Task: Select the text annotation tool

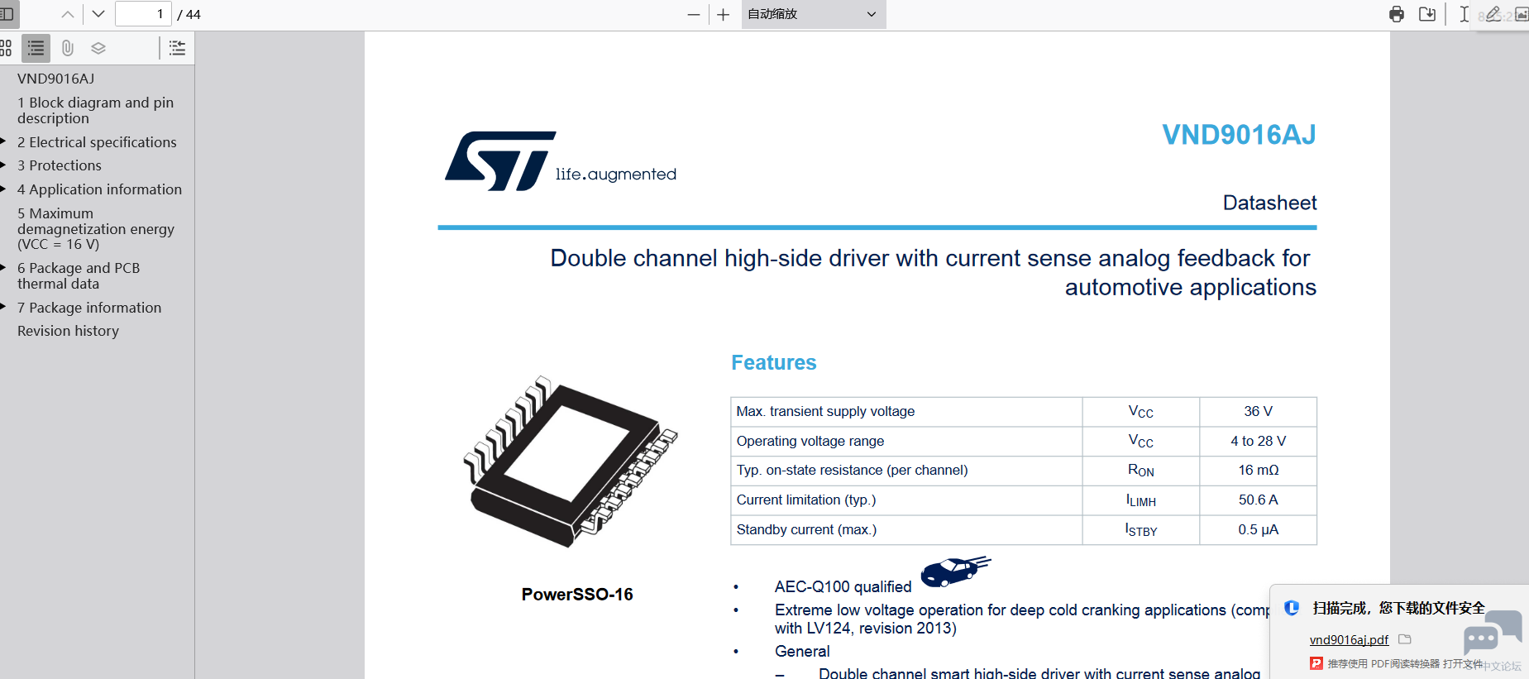Action: click(1464, 14)
